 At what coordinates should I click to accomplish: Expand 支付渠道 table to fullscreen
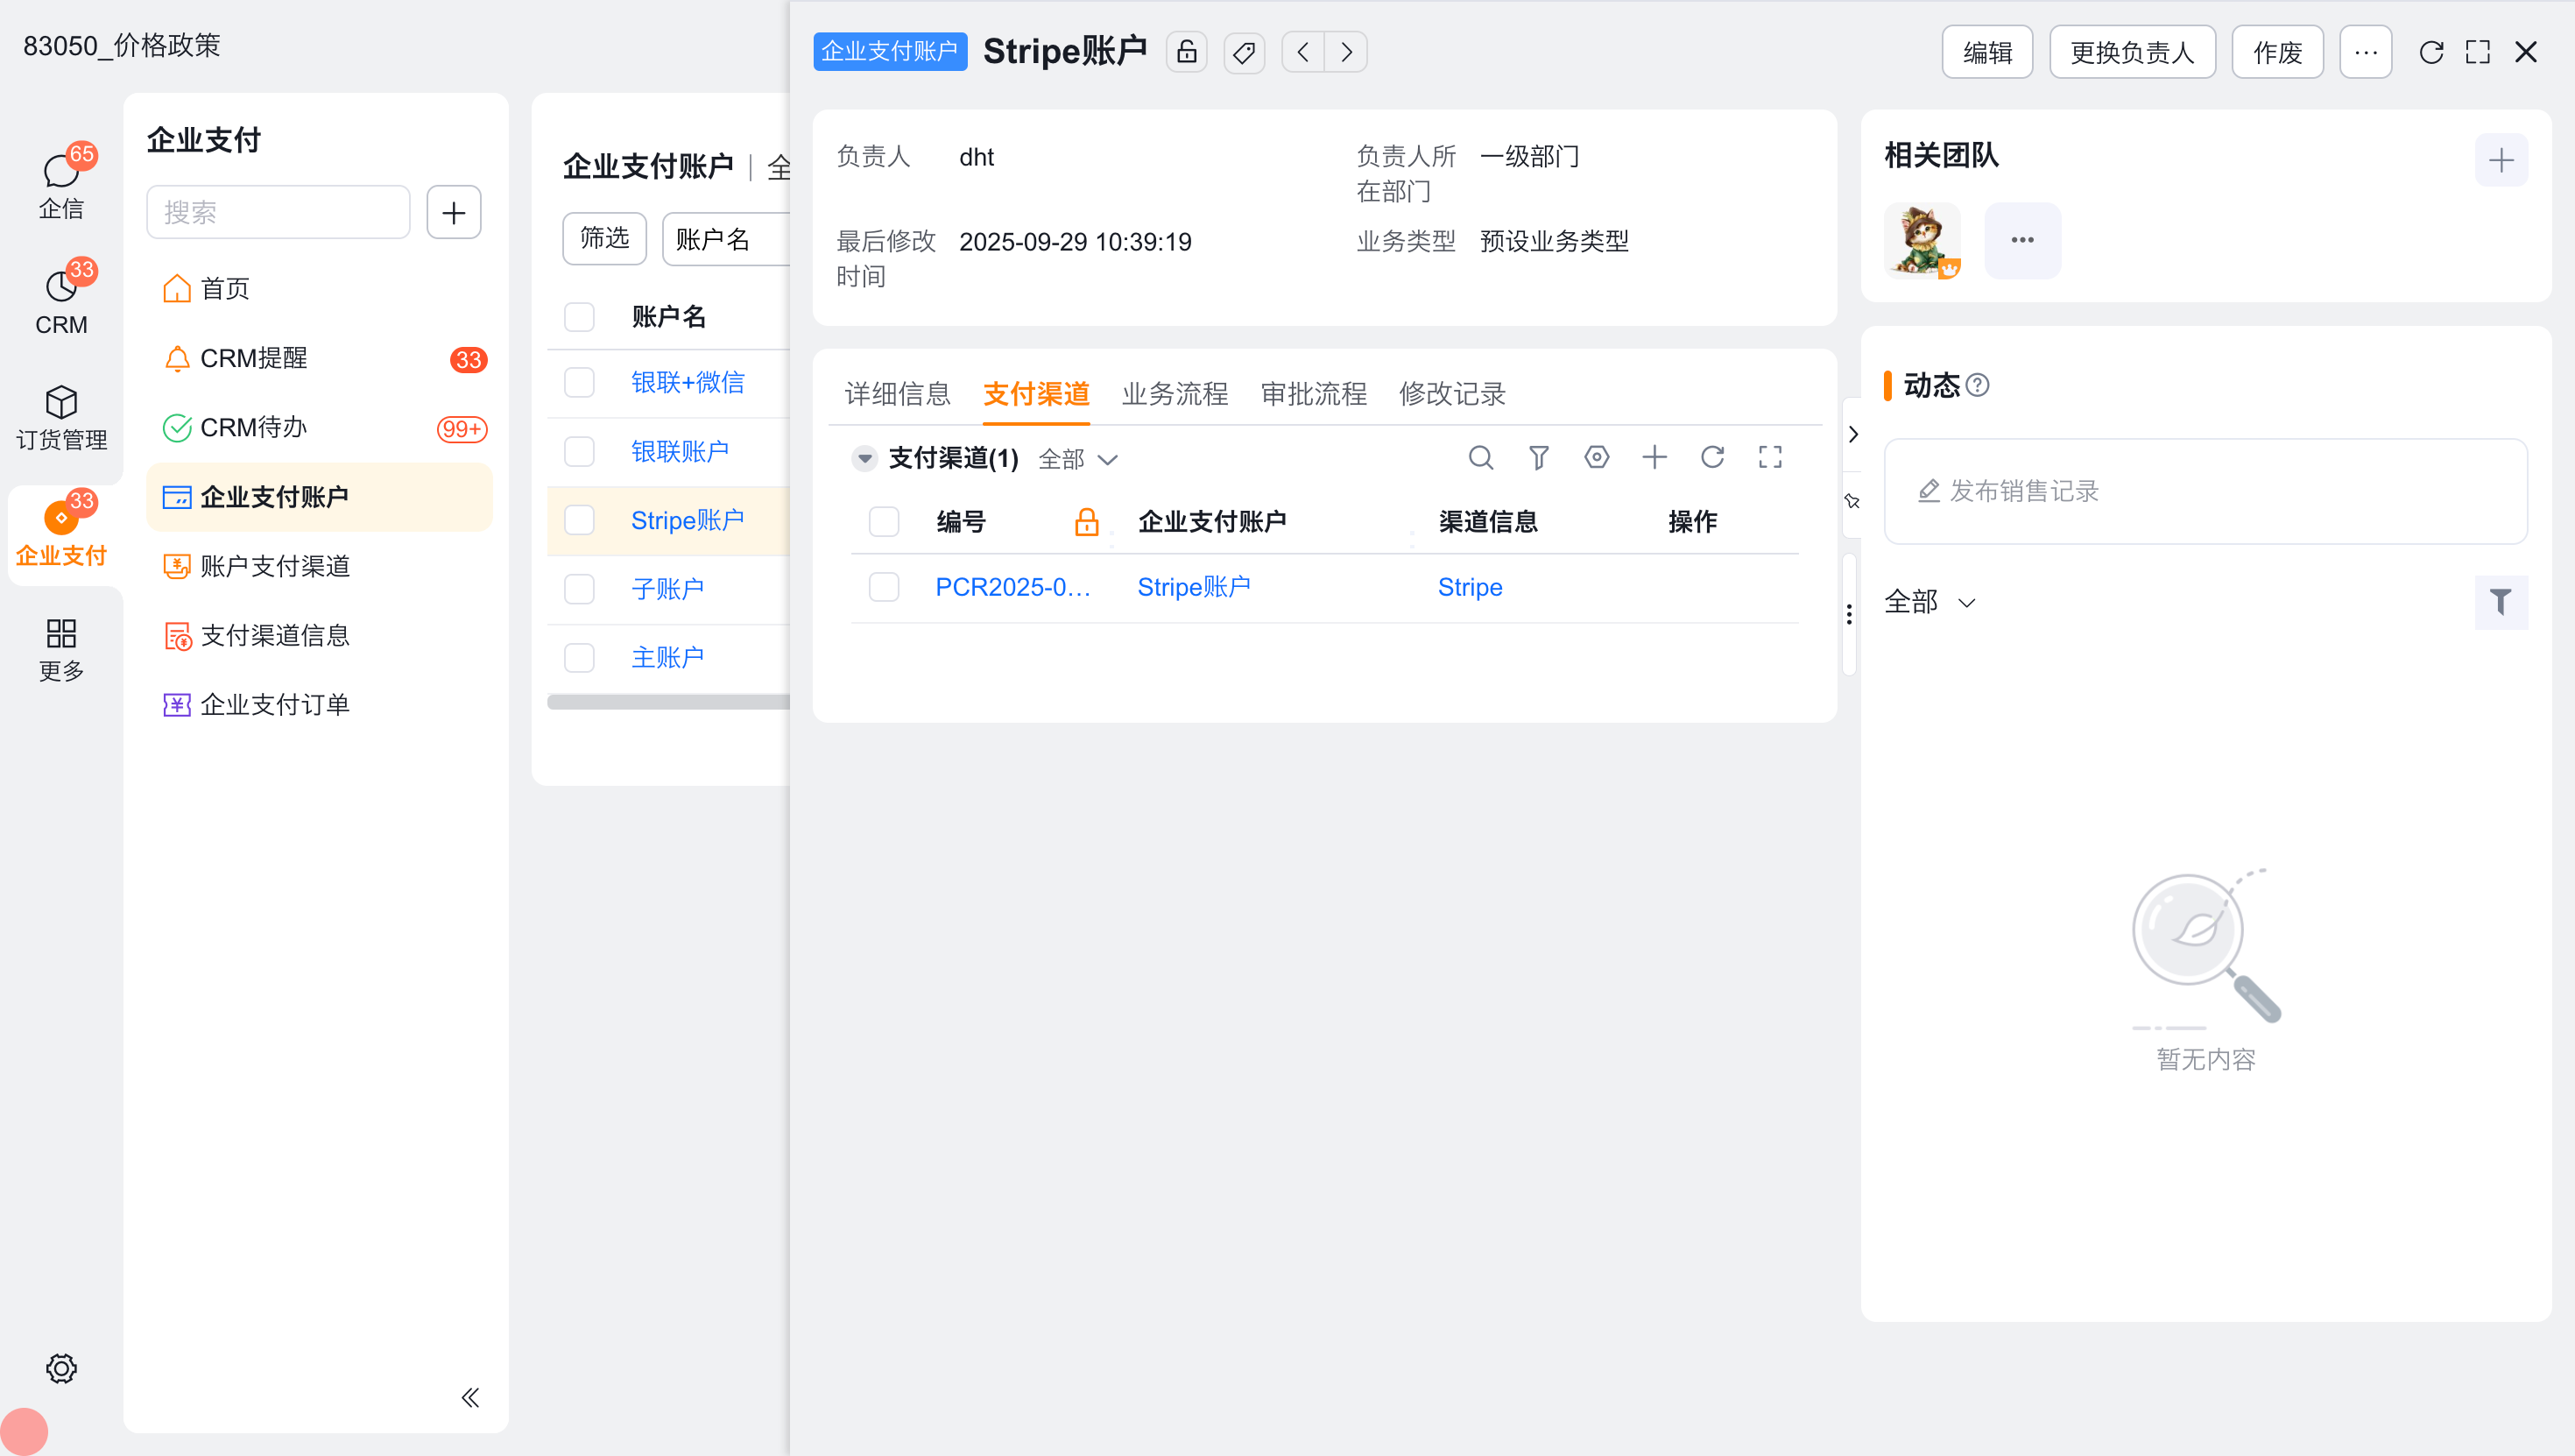(1770, 458)
